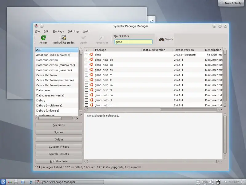Select the Communication (multiverse) section
246x185 pixels.
[57, 65]
